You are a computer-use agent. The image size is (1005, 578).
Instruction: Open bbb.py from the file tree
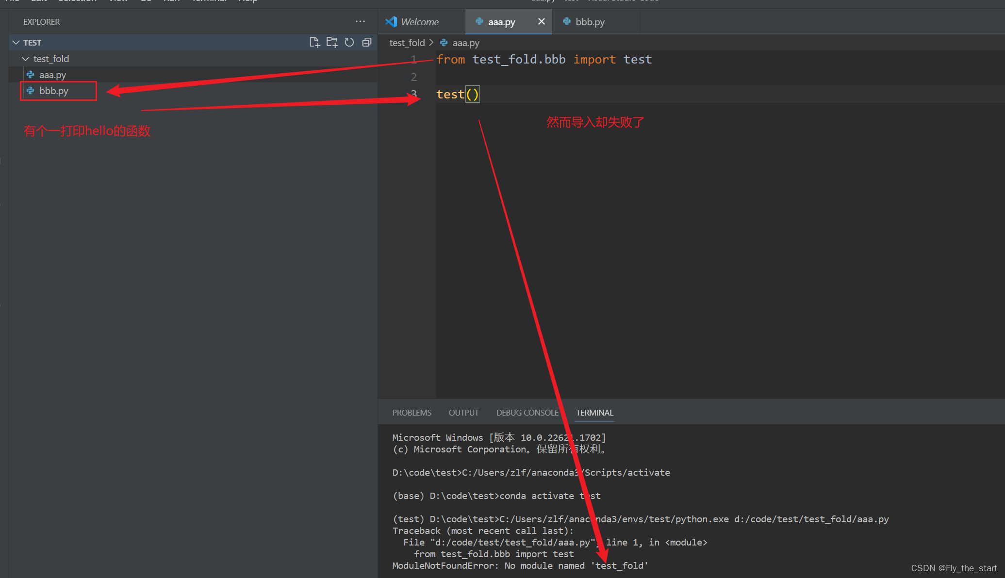[x=54, y=91]
